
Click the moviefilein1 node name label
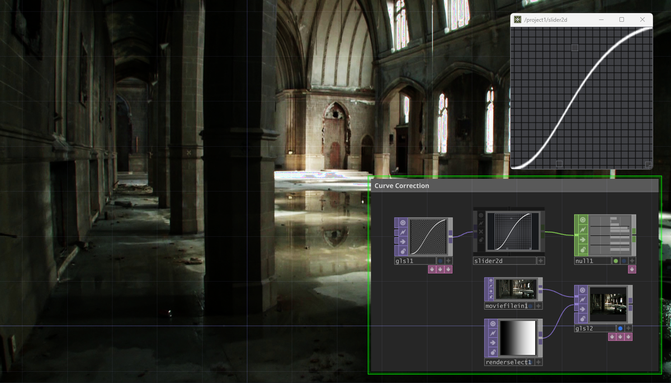point(506,306)
